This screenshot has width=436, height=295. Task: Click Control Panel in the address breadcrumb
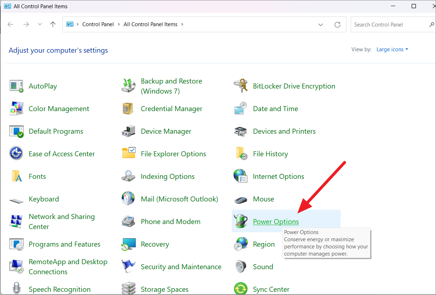click(98, 24)
